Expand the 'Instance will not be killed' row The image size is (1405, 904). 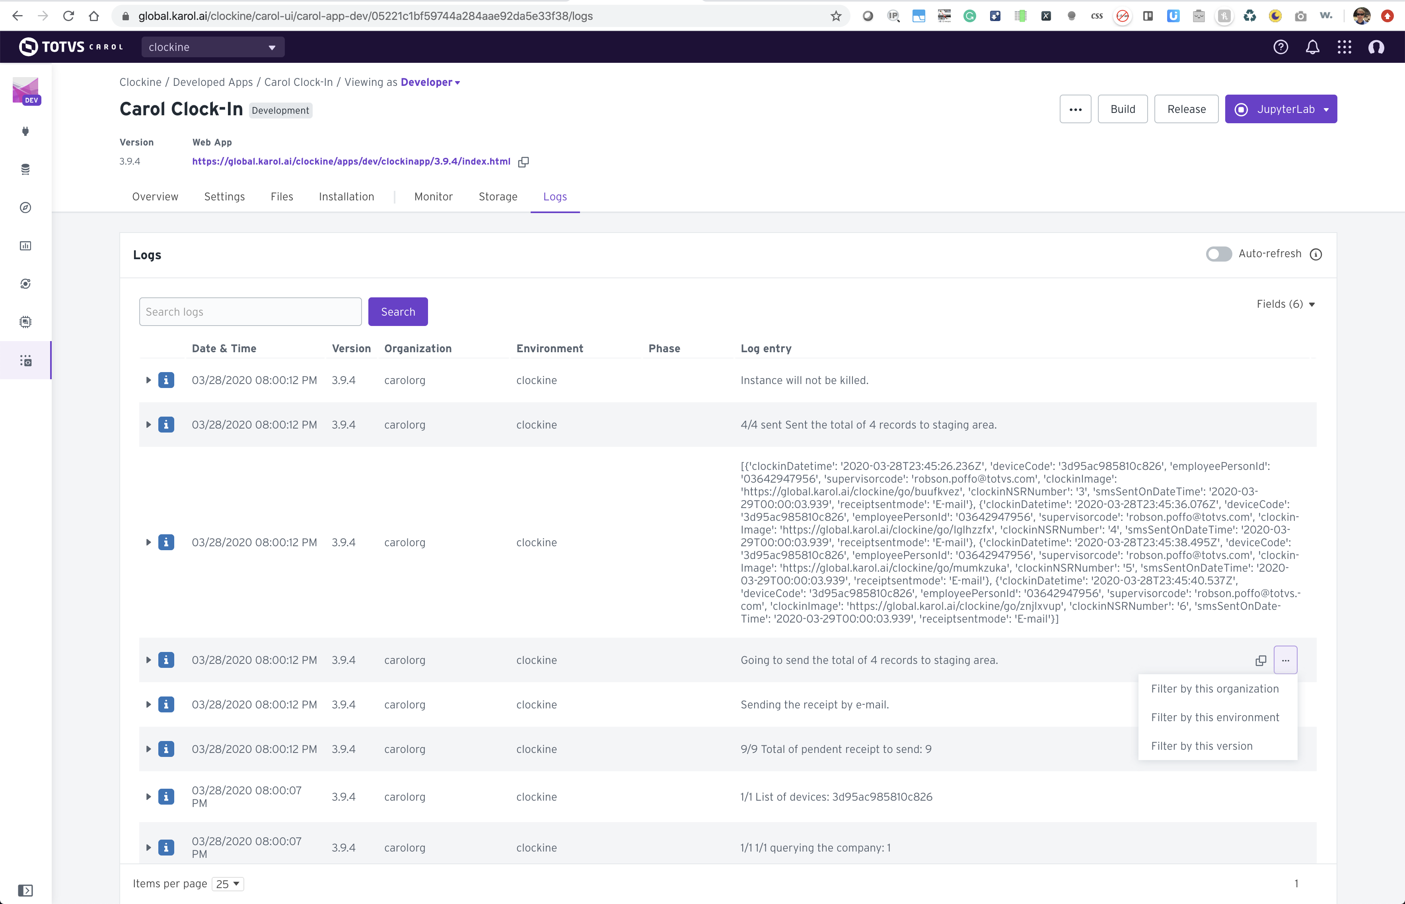click(149, 380)
